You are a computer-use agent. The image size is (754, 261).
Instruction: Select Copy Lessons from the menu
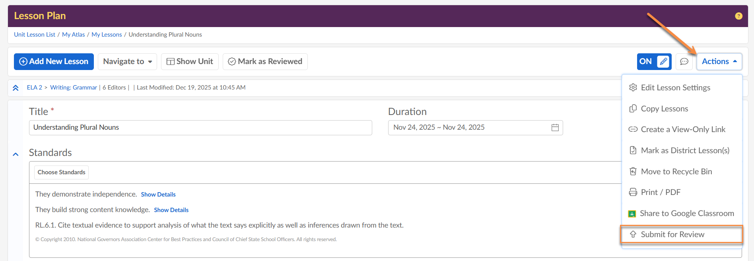(x=664, y=109)
